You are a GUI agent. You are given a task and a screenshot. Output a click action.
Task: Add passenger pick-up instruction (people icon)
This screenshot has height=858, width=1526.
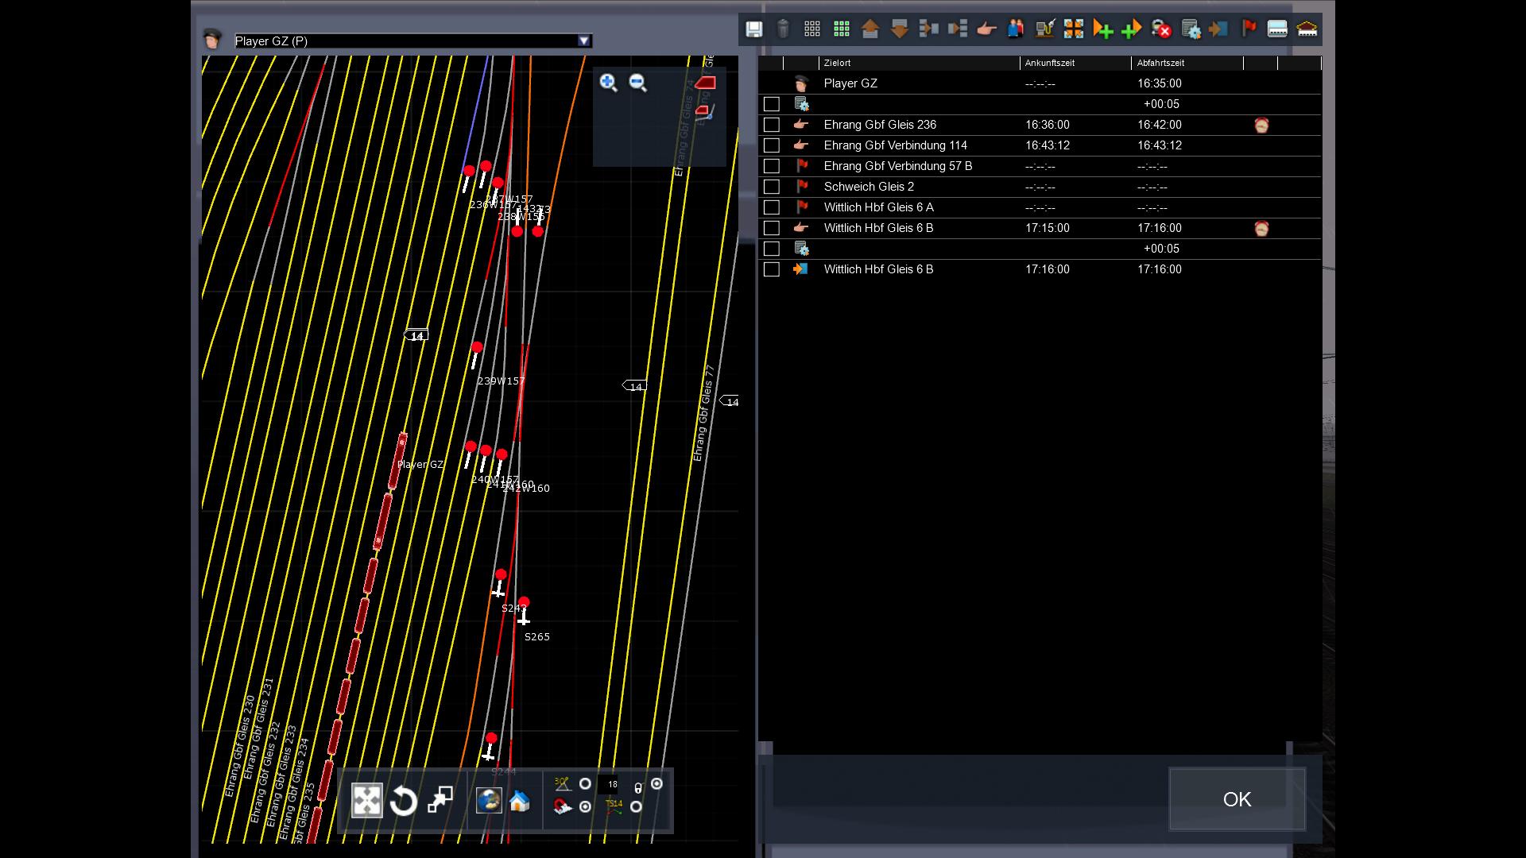pyautogui.click(x=1016, y=29)
